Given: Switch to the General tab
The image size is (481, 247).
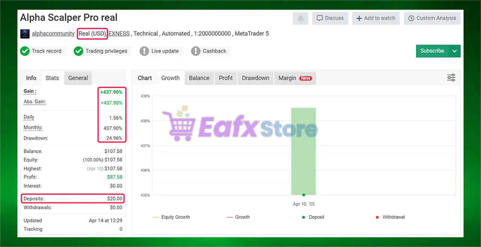Looking at the screenshot, I should [78, 78].
